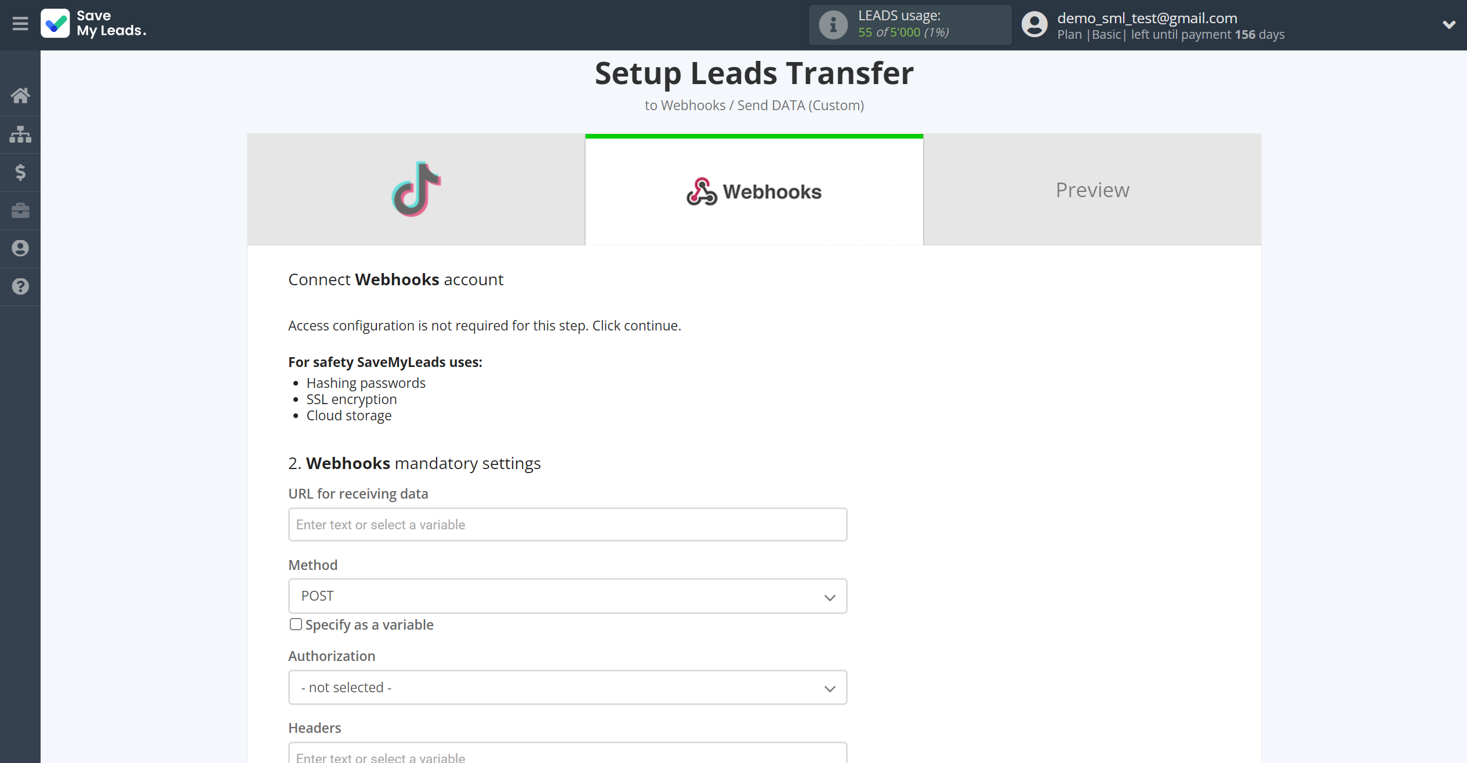Click the hamburger menu icon top-left
1467x763 pixels.
coord(20,23)
